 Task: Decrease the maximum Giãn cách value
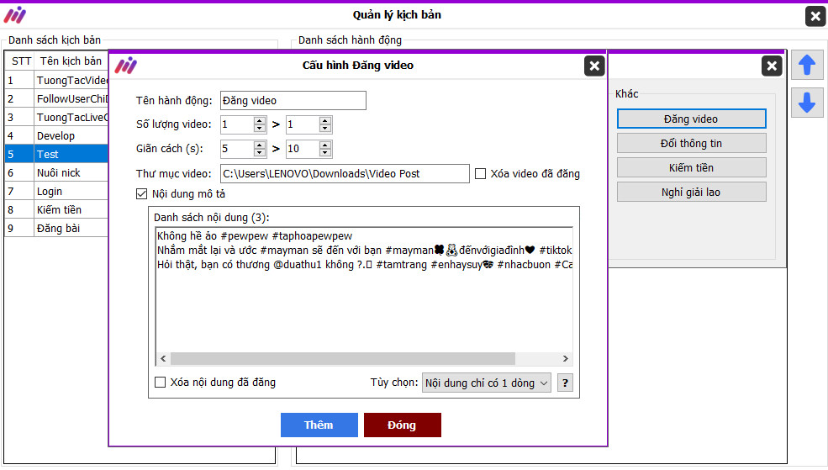click(325, 154)
